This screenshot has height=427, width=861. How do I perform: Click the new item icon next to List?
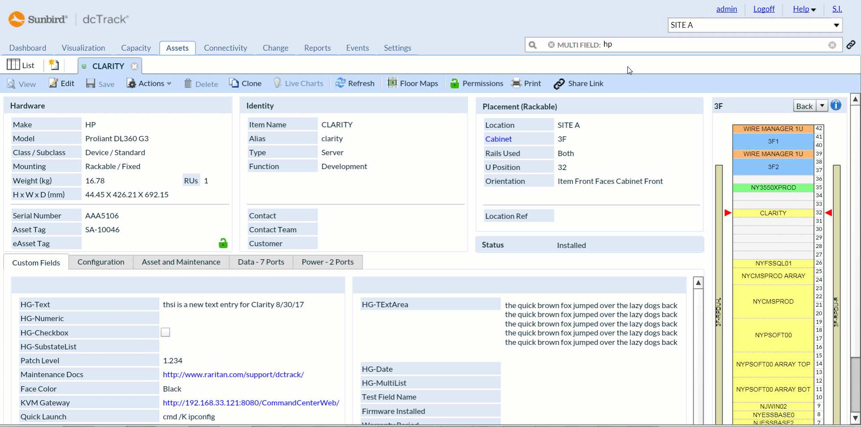(x=54, y=65)
